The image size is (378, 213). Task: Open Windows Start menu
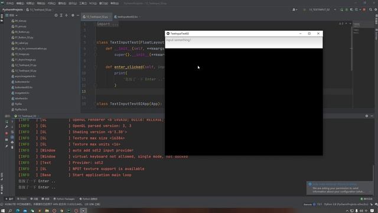click(x=3, y=211)
